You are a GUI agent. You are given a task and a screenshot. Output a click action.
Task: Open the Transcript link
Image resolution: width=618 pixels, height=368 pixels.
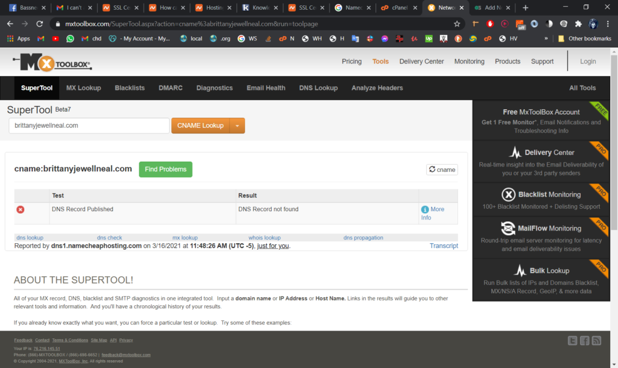click(444, 246)
